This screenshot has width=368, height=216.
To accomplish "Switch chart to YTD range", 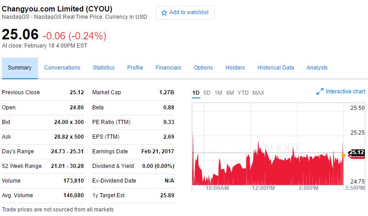I will coord(243,93).
